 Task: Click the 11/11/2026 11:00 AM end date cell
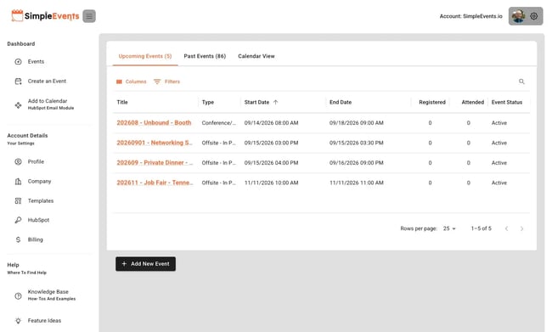click(x=357, y=183)
